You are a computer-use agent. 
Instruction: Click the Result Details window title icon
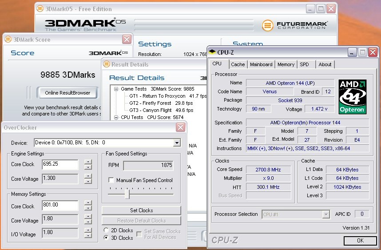107,64
